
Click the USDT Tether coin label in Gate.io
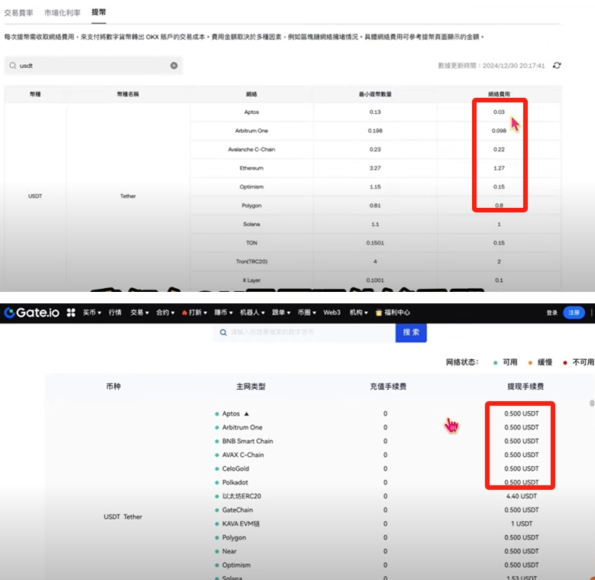point(123,517)
